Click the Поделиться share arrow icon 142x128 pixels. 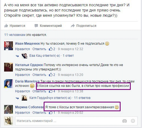pyautogui.click(x=73, y=26)
